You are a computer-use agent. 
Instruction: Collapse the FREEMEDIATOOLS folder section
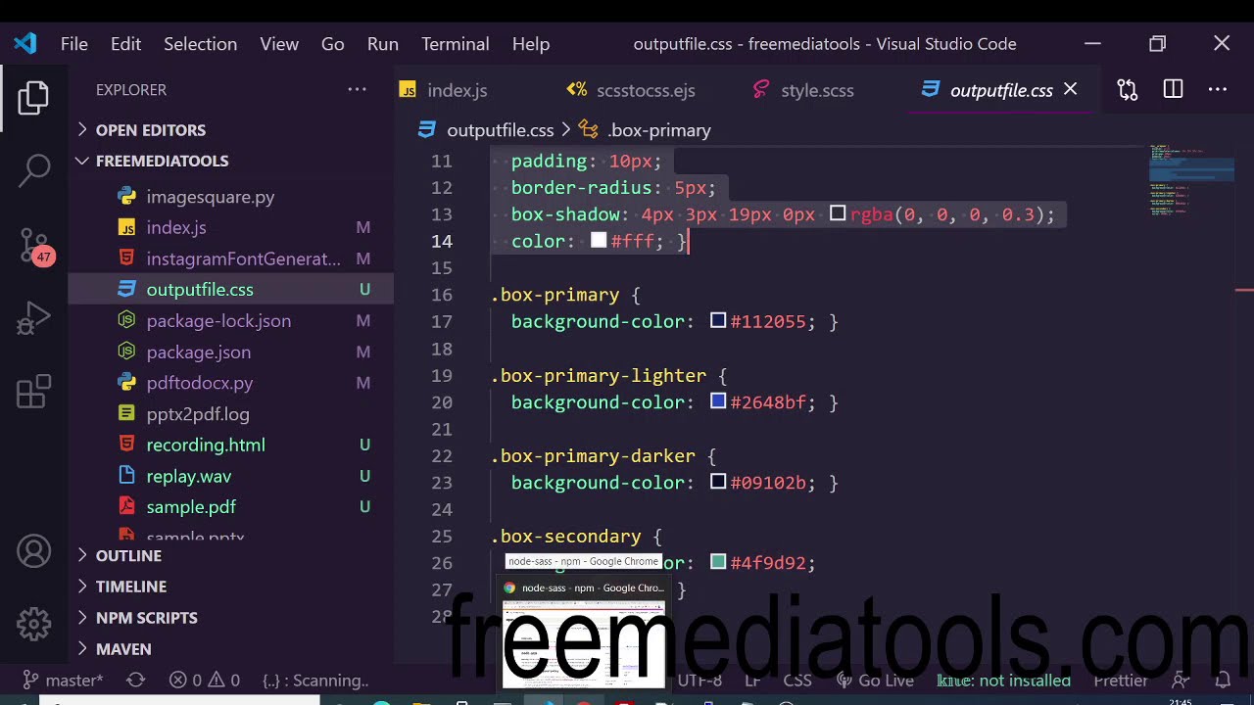(x=162, y=161)
